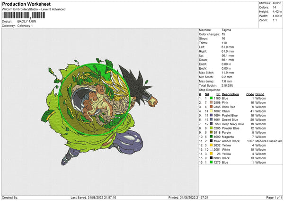Click the Stops value 16
The height and width of the screenshot is (201, 284).
[223, 38]
